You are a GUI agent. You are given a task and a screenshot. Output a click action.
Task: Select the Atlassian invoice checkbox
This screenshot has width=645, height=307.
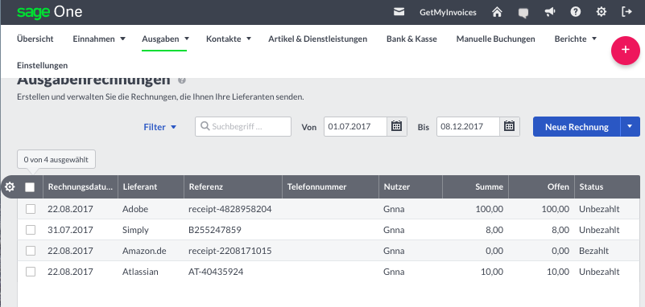pos(31,272)
